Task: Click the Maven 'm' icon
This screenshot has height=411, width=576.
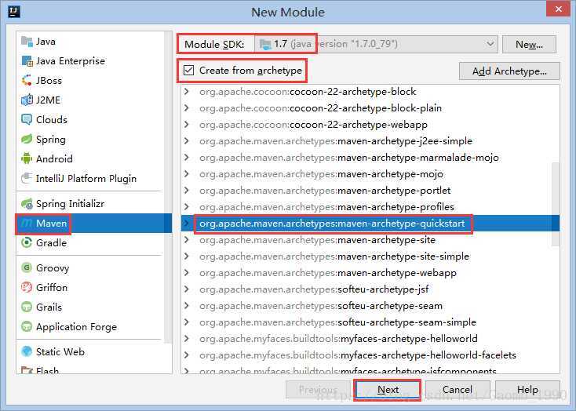Action: click(27, 223)
